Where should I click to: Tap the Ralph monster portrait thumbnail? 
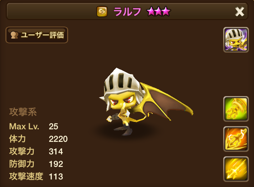click(236, 40)
